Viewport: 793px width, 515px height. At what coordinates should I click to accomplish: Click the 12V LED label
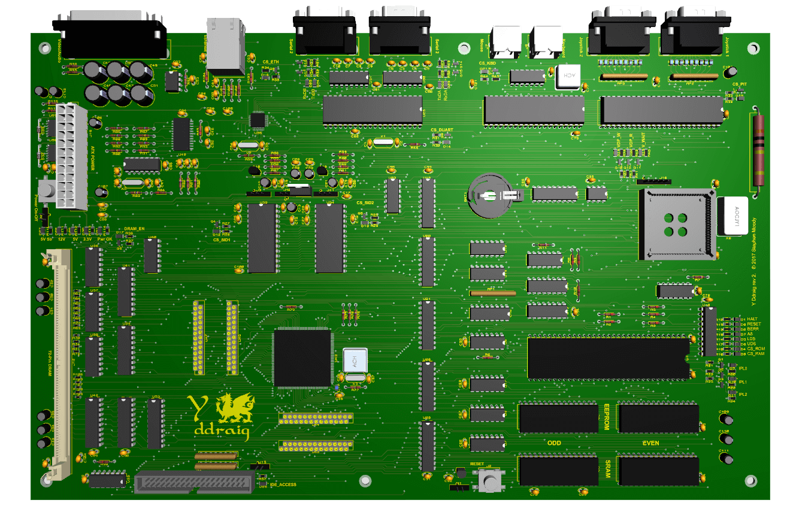click(61, 239)
